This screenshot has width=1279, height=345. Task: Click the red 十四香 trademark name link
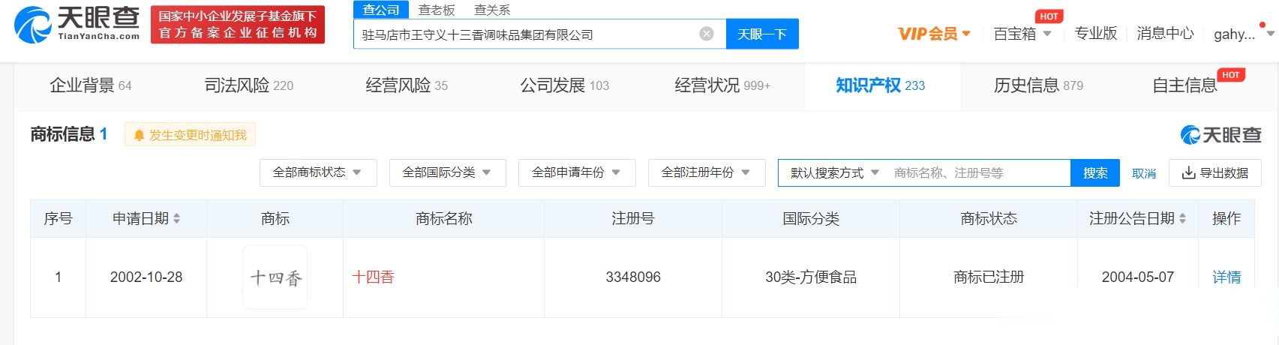tap(373, 277)
